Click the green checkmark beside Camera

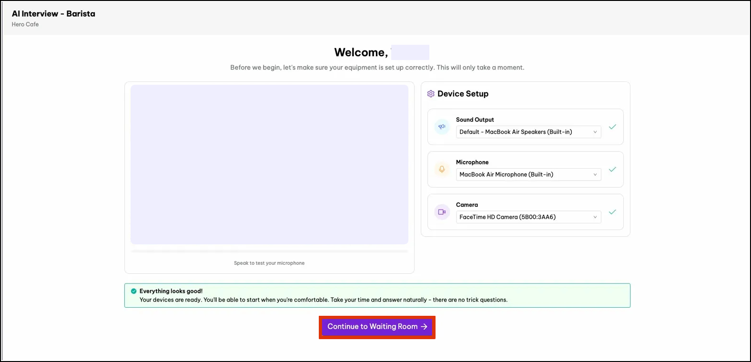[x=612, y=212]
